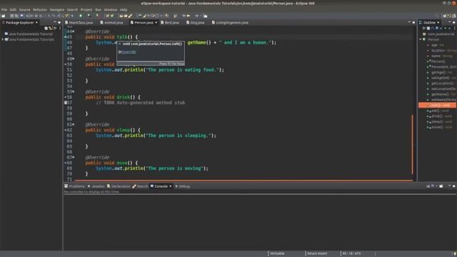Open the Refactor menu
This screenshot has height=257, width=457.
[x=40, y=9]
